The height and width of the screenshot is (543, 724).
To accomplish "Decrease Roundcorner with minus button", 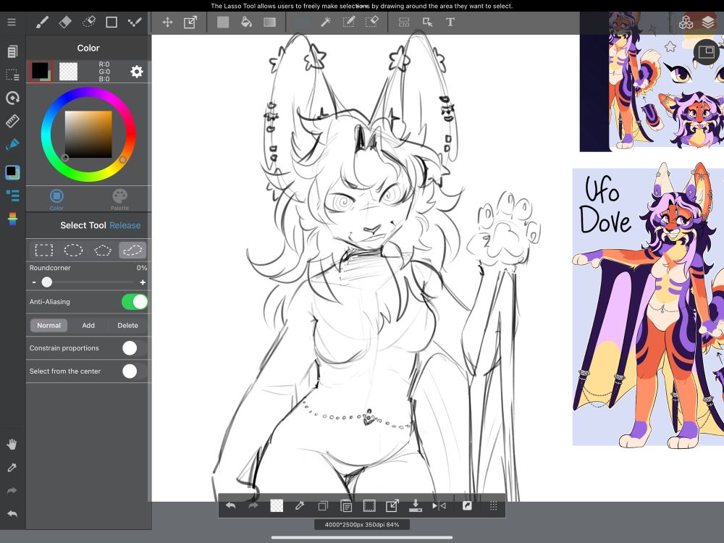I will (x=34, y=282).
